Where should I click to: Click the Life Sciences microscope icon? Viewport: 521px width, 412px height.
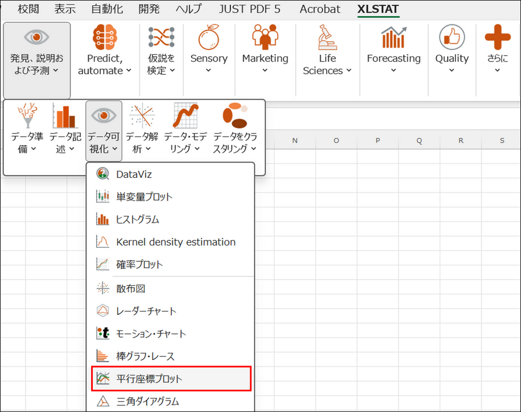[x=327, y=38]
